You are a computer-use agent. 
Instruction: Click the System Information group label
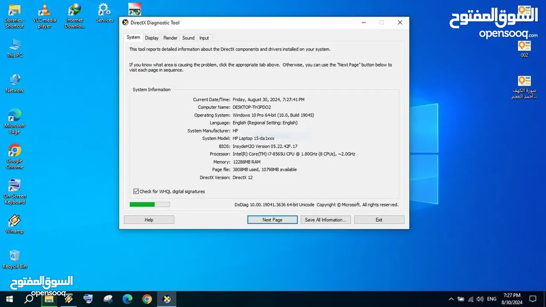tap(151, 90)
